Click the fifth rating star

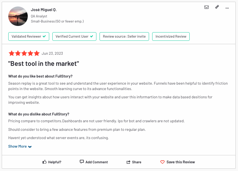point(37,53)
